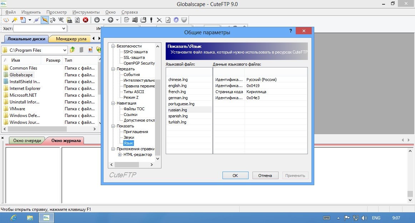415x223 pixels.
Task: Click inside the Хост input field
Action: click(x=37, y=29)
